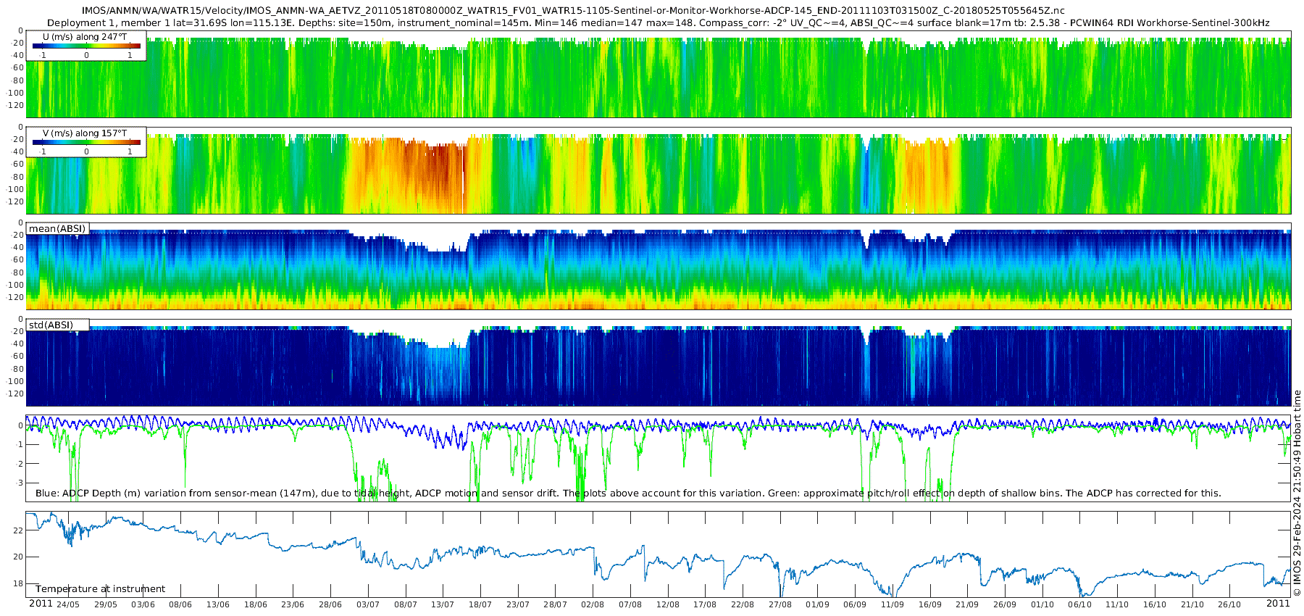Click the -2 tick on the depth-variation axis

(x=19, y=464)
